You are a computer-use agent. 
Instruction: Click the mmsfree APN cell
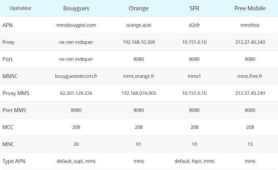[250, 25]
